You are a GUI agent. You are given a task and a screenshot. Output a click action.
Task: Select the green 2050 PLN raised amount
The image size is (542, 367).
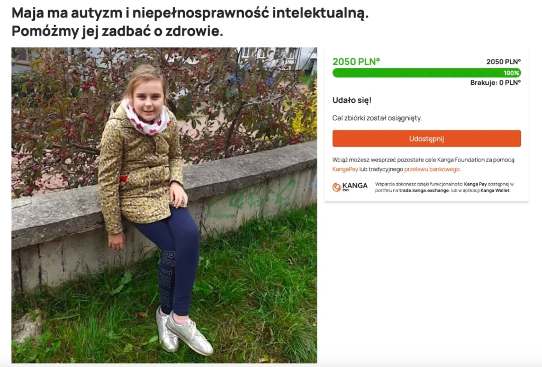click(356, 61)
